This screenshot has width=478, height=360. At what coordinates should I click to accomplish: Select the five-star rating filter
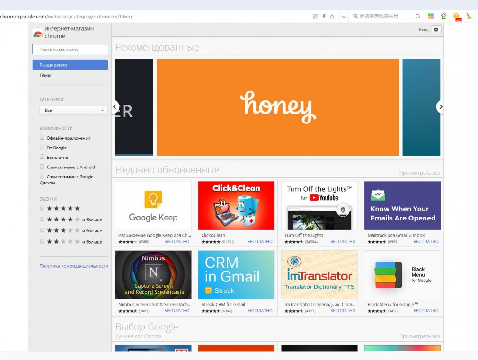click(x=42, y=208)
